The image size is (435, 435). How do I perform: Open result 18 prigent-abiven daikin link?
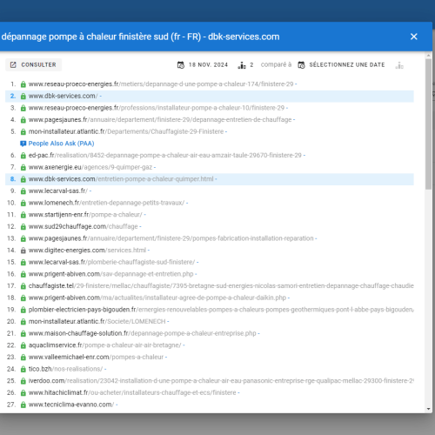coord(157,298)
